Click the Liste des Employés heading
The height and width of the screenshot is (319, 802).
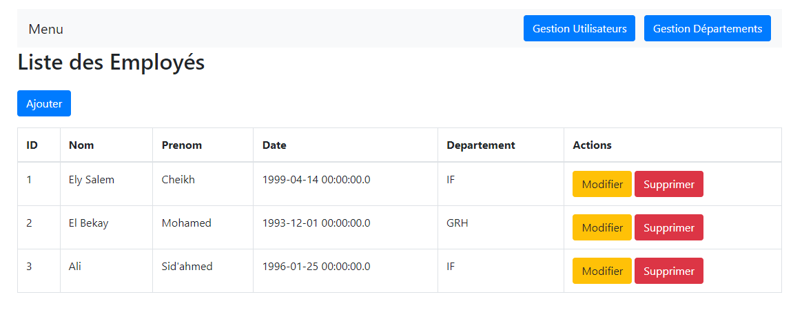111,63
